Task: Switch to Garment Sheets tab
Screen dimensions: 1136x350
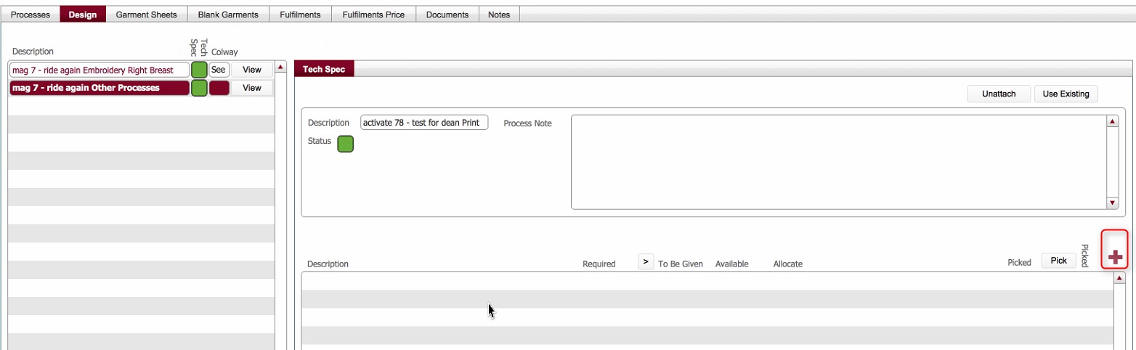Action: click(146, 15)
